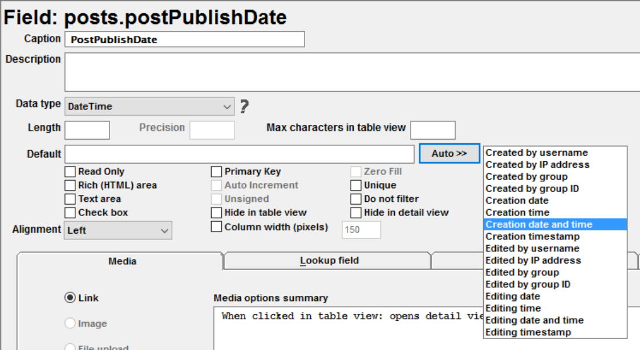Viewport: 640px width, 350px height.
Task: Expand the Alignment dropdown
Action: point(119,231)
